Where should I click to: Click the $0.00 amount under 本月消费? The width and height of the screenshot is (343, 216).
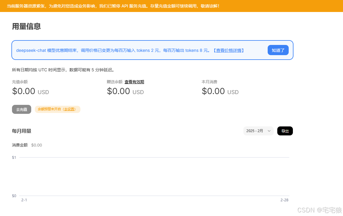[213, 91]
